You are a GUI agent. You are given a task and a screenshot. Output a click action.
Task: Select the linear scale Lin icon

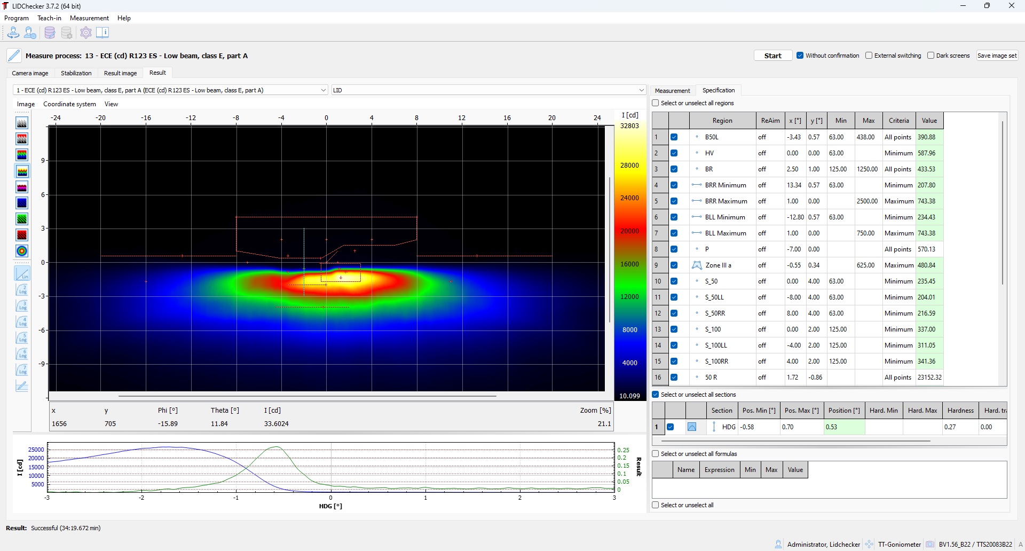point(22,274)
